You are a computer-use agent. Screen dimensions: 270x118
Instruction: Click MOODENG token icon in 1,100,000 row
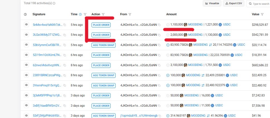(185, 25)
